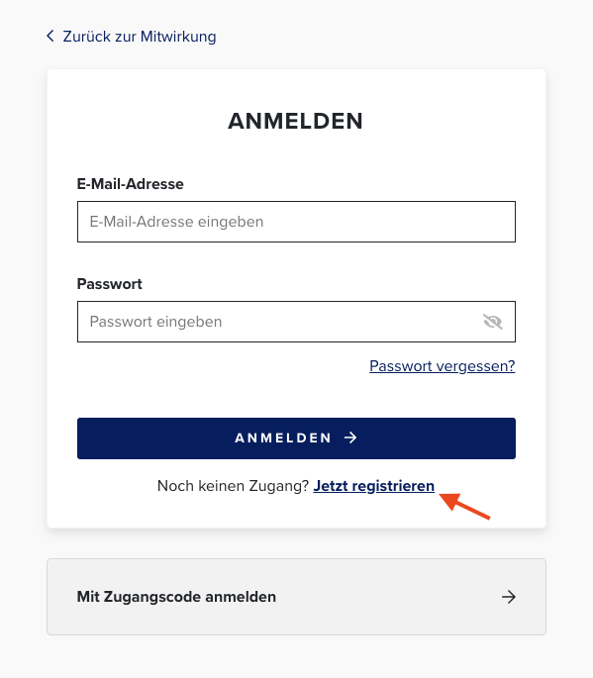Screen dimensions: 593x678
Task: Expand the Mit Zugangscode anmelden panel
Action: (296, 597)
